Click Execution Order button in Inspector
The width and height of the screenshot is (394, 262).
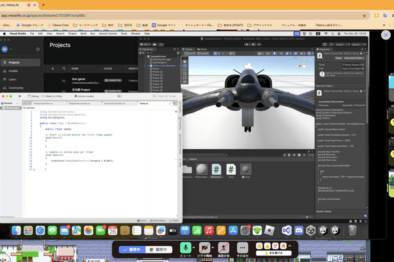coord(354,58)
